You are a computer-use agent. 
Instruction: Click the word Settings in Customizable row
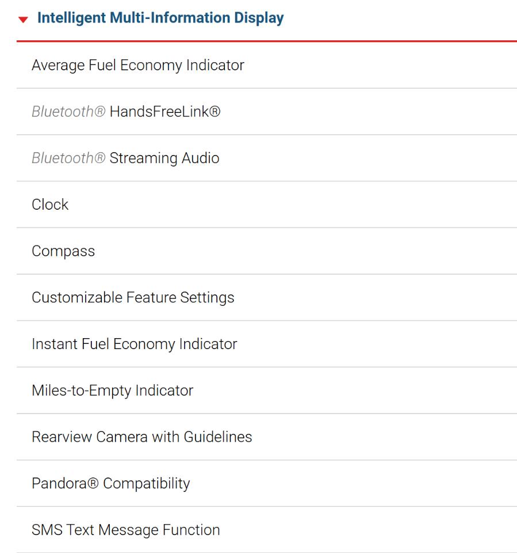[x=207, y=298]
